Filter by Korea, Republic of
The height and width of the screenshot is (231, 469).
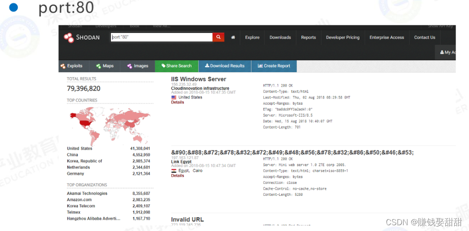tap(85, 161)
